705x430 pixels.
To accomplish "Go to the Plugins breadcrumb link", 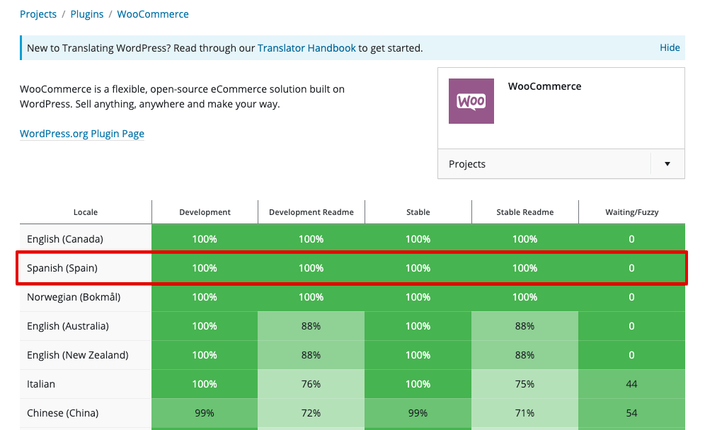I will (x=87, y=14).
